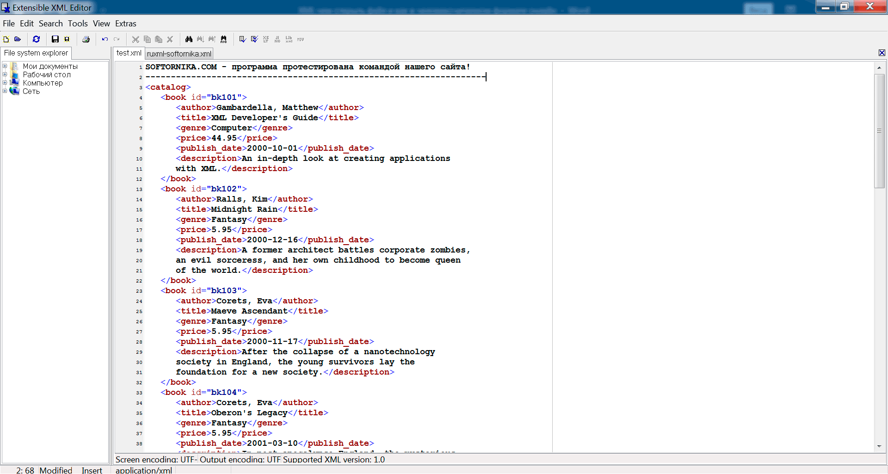This screenshot has height=474, width=888.
Task: Click the editor's vertical scrollbar down arrow
Action: click(x=879, y=447)
